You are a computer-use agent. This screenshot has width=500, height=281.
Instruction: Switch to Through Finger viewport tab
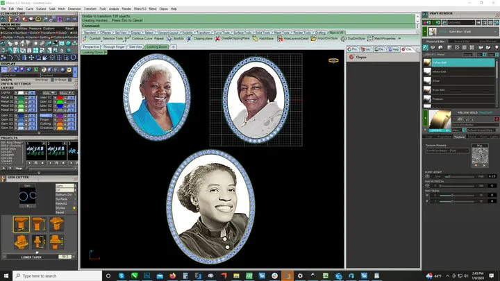[x=114, y=47]
